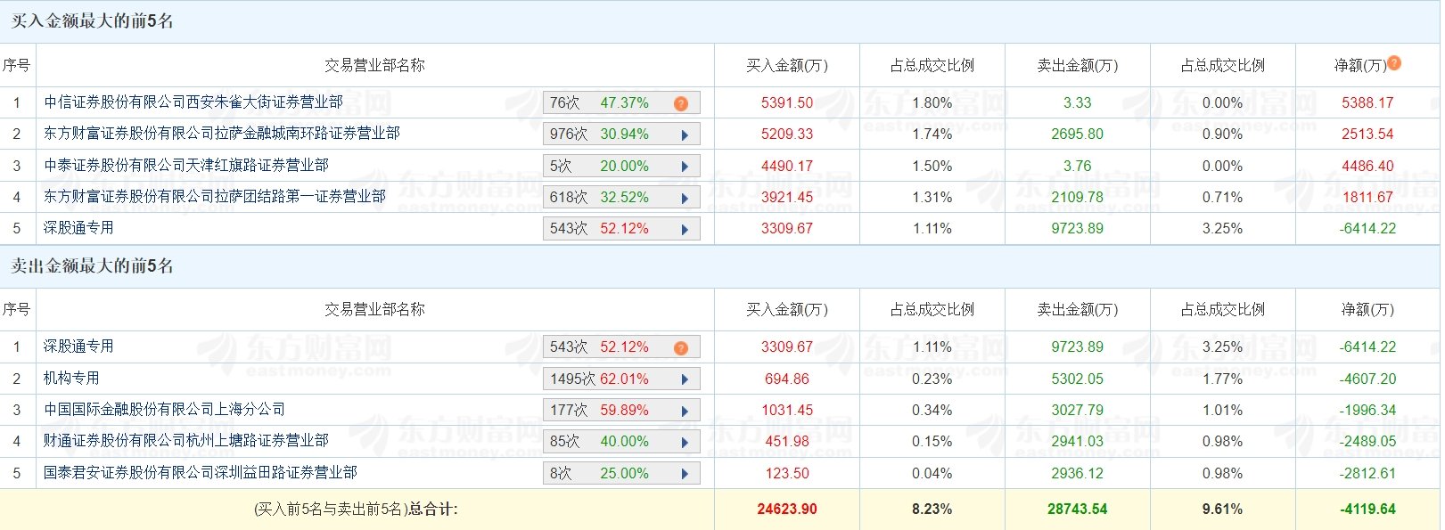
Task: Open 中国国际金融股份有限公司上海分公司 link
Action: 165,410
